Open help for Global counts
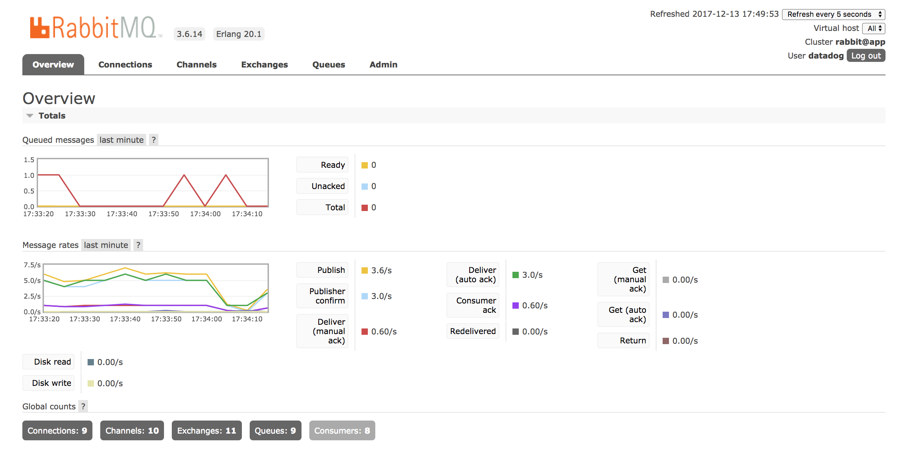906x450 pixels. pyautogui.click(x=83, y=406)
